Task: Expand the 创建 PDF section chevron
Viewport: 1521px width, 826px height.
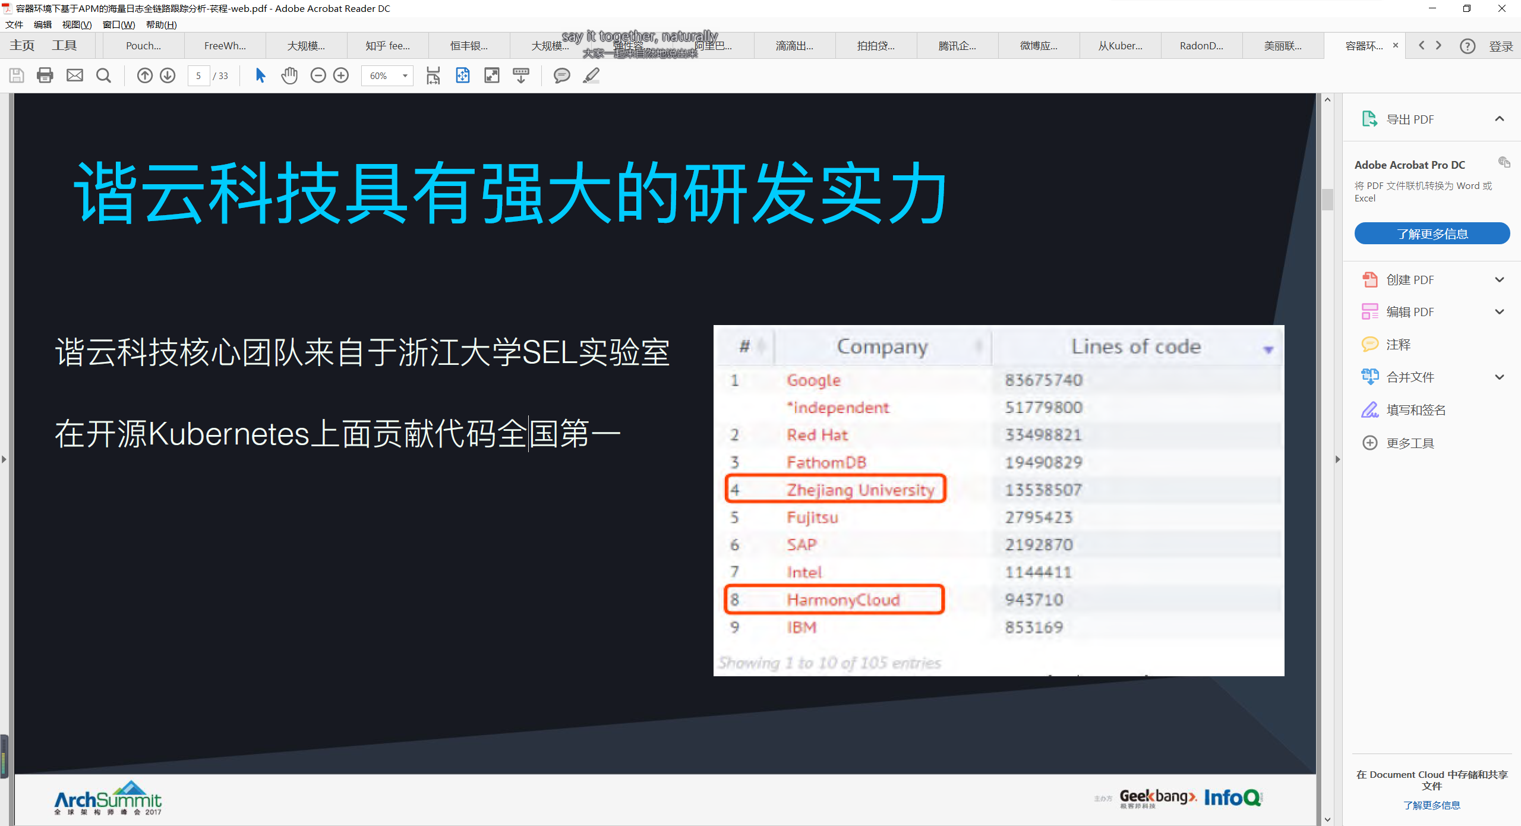Action: 1500,279
